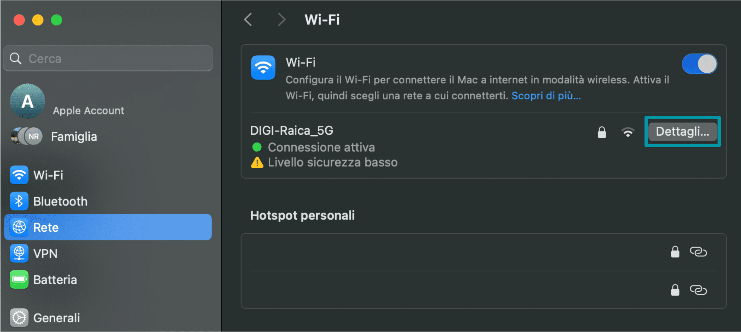Open Apple Account avatar

27,101
